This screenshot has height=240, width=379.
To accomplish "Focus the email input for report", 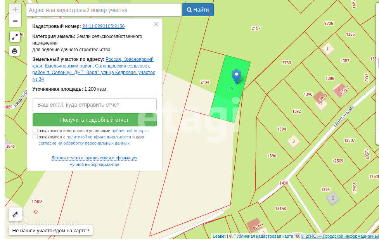I will click(x=95, y=105).
